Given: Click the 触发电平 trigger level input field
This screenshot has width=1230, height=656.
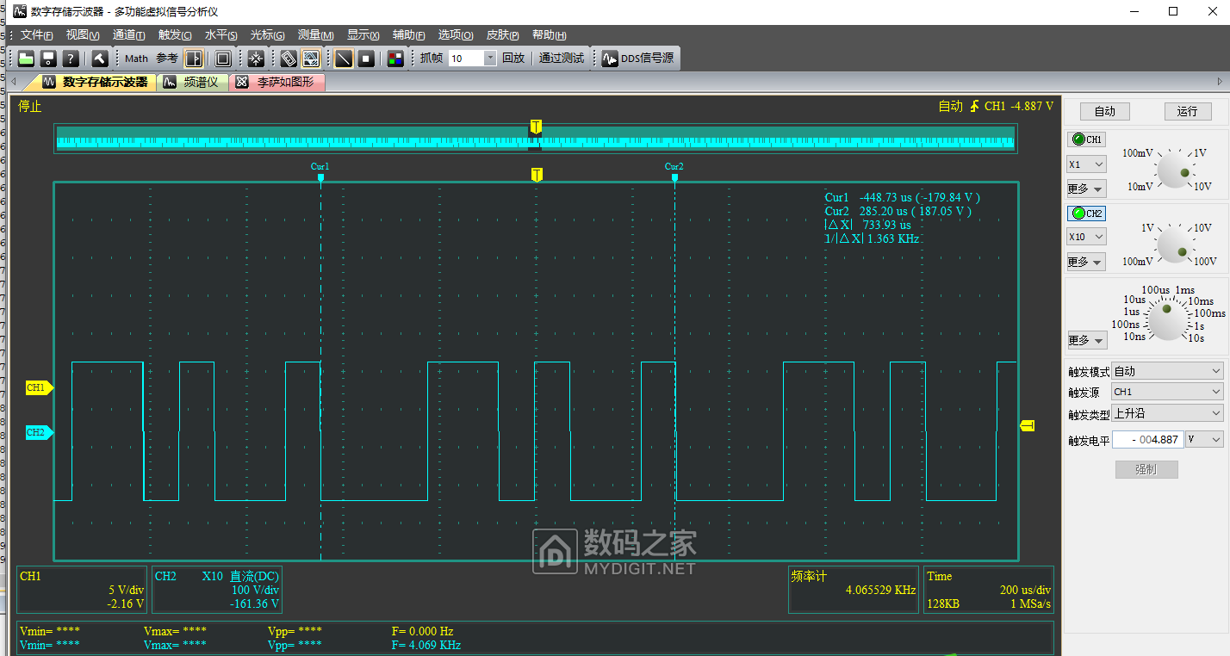Looking at the screenshot, I should (1147, 439).
